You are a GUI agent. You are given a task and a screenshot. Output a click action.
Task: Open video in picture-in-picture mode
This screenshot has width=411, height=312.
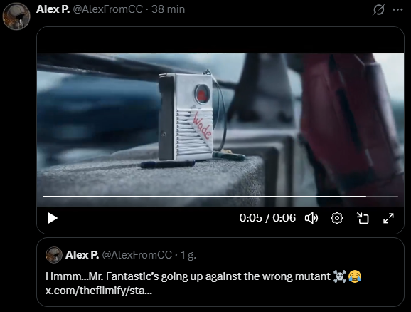point(363,218)
